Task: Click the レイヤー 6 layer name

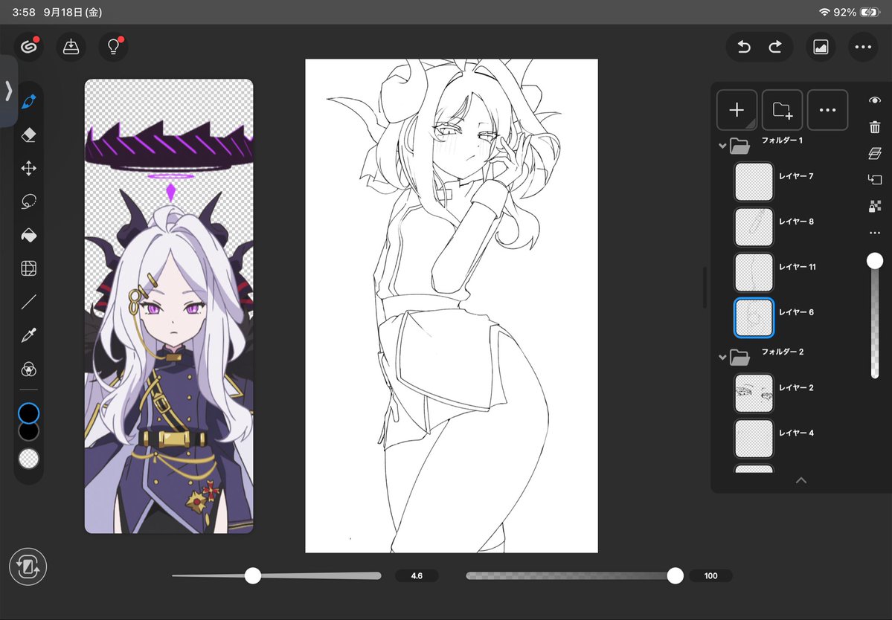Action: click(x=797, y=312)
